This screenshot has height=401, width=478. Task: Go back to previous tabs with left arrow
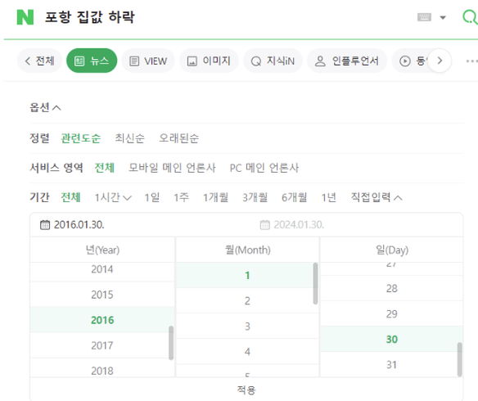28,61
